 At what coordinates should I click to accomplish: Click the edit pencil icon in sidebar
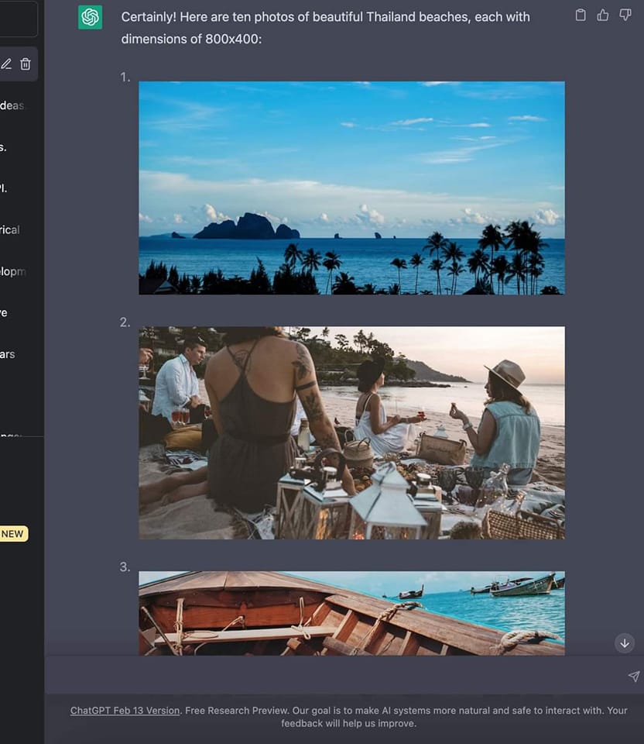(6, 64)
